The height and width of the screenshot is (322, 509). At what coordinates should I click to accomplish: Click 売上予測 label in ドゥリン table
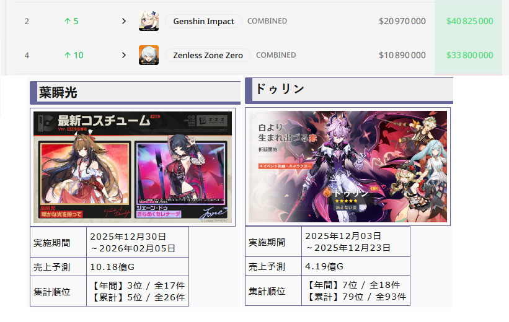[x=267, y=266]
